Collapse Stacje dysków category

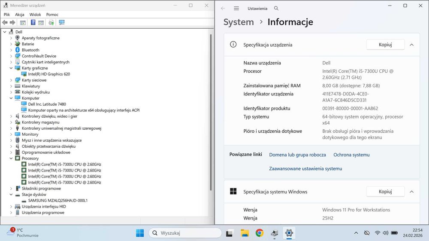[11, 194]
